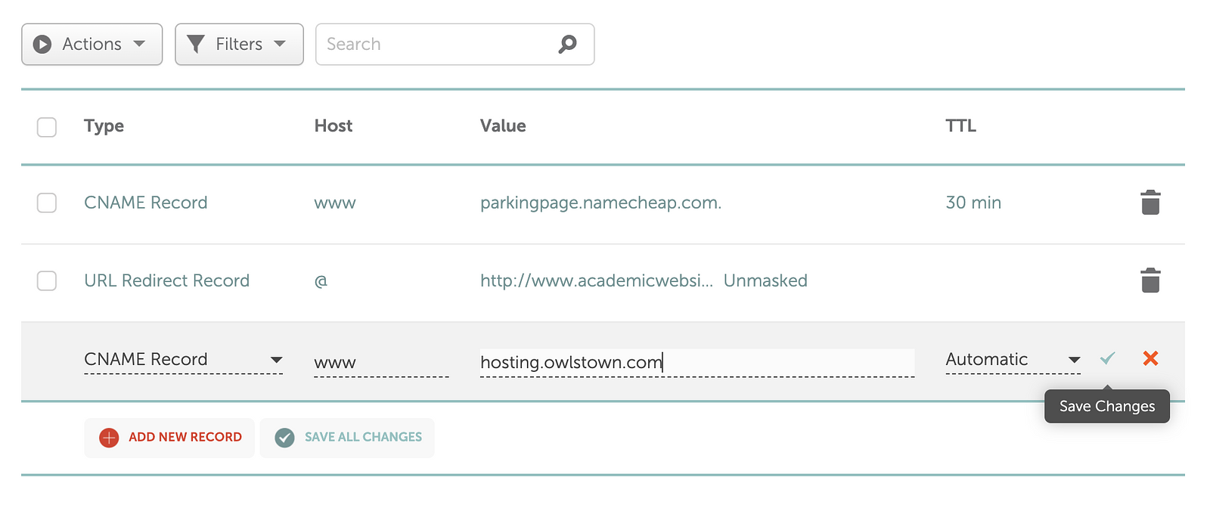Image resolution: width=1210 pixels, height=508 pixels.
Task: Click the TTL column header
Action: tap(960, 125)
